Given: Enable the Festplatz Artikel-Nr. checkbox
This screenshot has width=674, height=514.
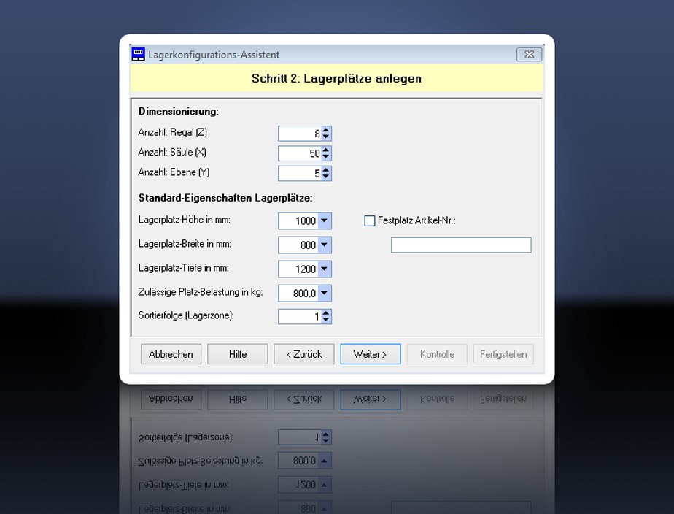Looking at the screenshot, I should pos(370,220).
